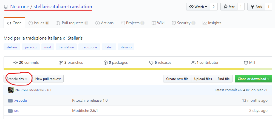Click Upload files button

coord(203,79)
